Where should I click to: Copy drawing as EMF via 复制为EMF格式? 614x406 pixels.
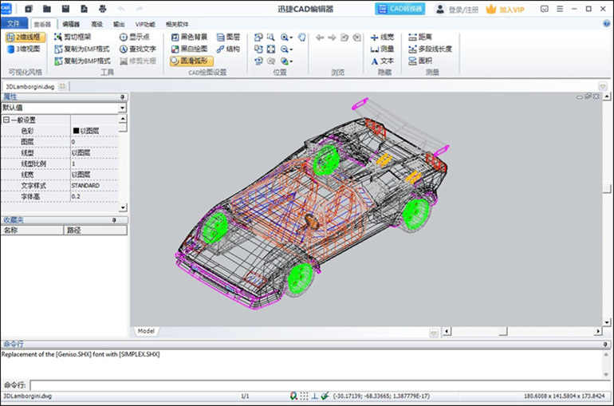tap(82, 49)
